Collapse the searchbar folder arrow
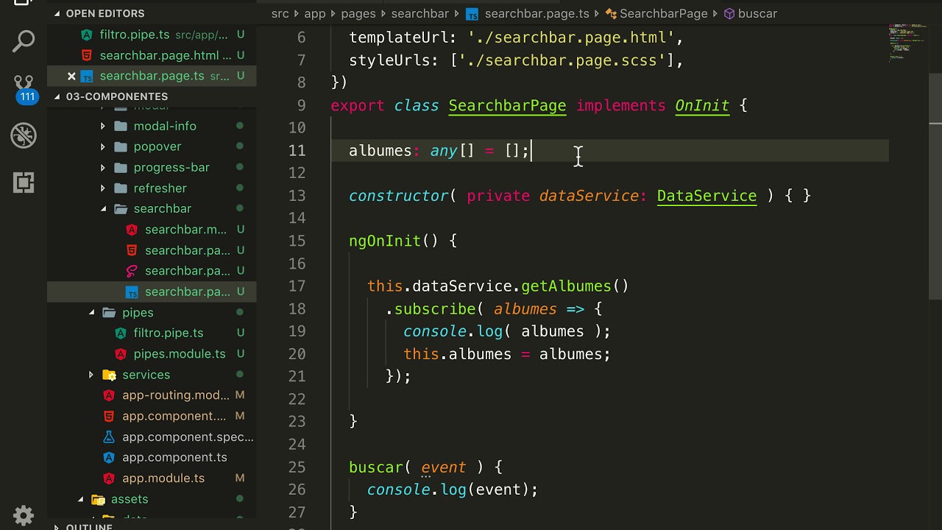942x530 pixels. click(x=103, y=208)
